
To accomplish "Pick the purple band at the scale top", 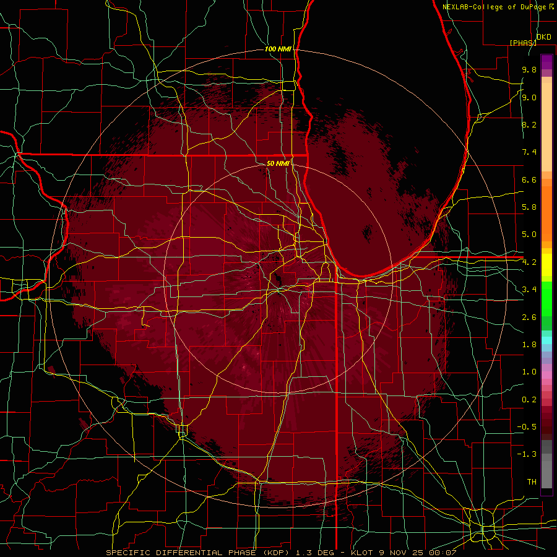I will (546, 62).
